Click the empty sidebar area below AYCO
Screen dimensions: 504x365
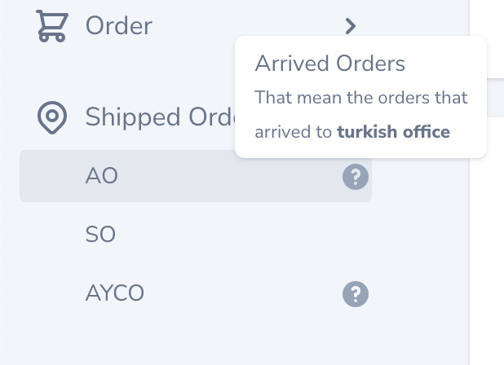[x=196, y=338]
